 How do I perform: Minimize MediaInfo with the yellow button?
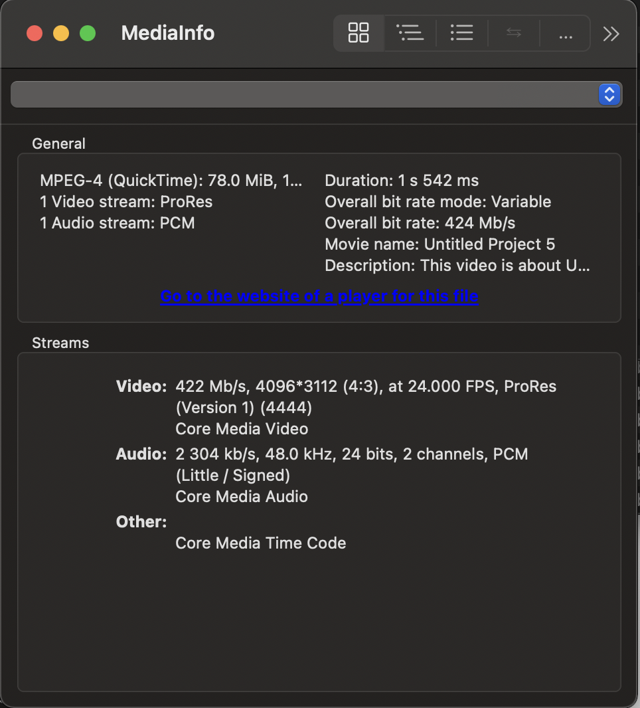(61, 33)
